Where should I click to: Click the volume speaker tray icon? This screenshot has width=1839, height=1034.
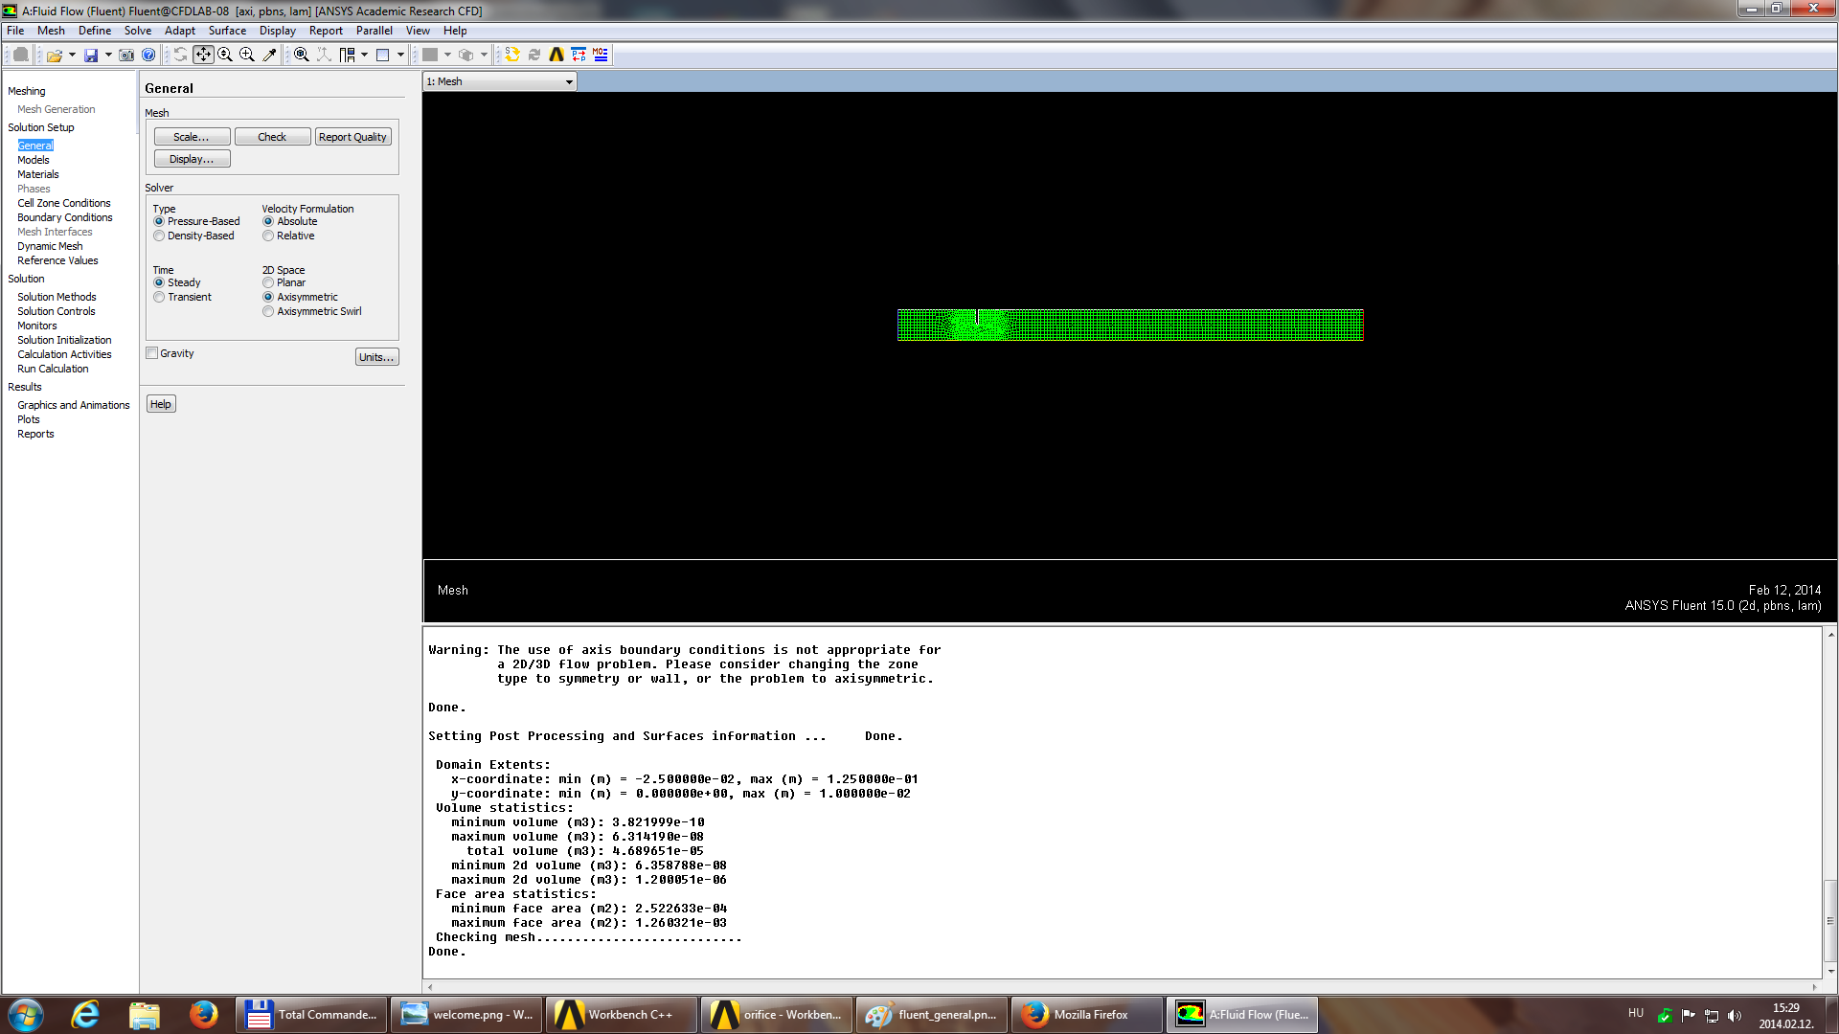[1735, 1016]
